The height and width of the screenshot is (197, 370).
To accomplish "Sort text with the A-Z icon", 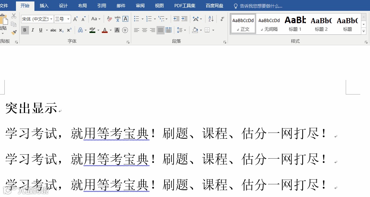I will (211, 19).
